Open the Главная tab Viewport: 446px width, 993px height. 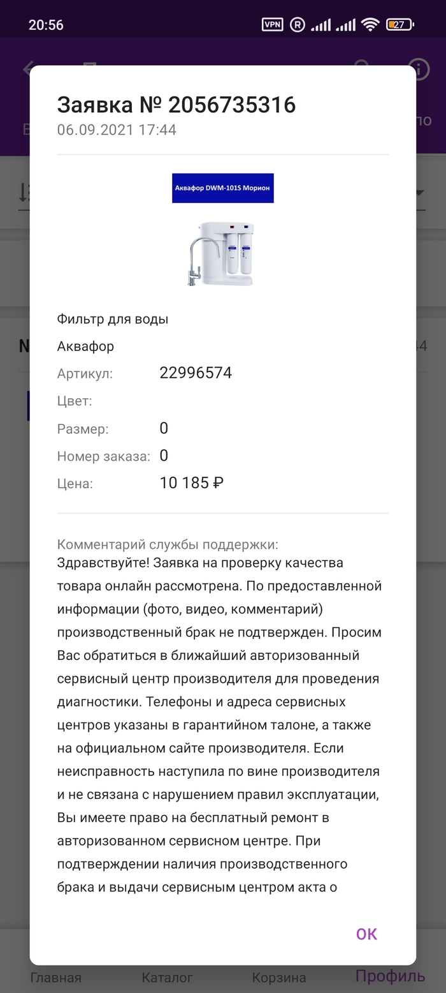tap(56, 977)
